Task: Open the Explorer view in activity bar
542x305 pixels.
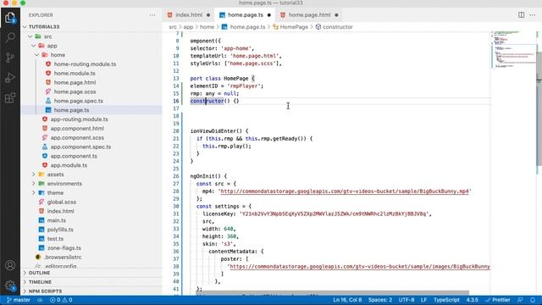Action: click(x=10, y=17)
